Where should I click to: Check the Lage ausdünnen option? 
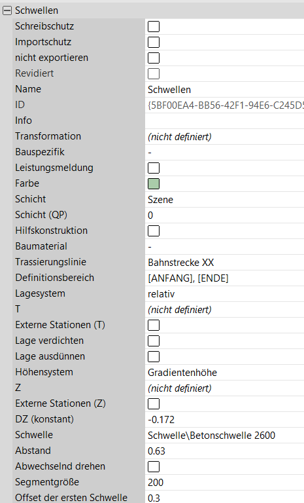[x=154, y=356]
